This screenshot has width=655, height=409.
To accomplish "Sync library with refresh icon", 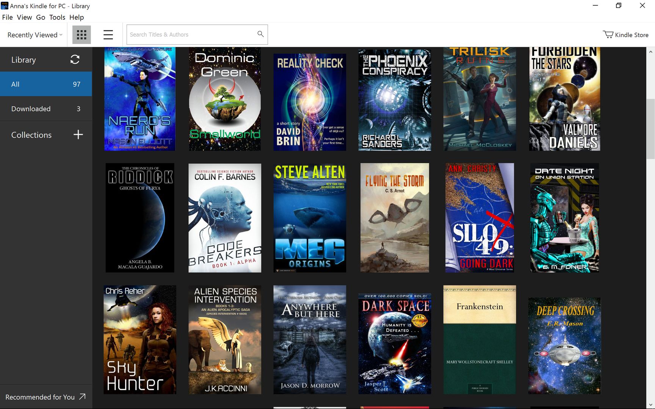I will point(75,59).
